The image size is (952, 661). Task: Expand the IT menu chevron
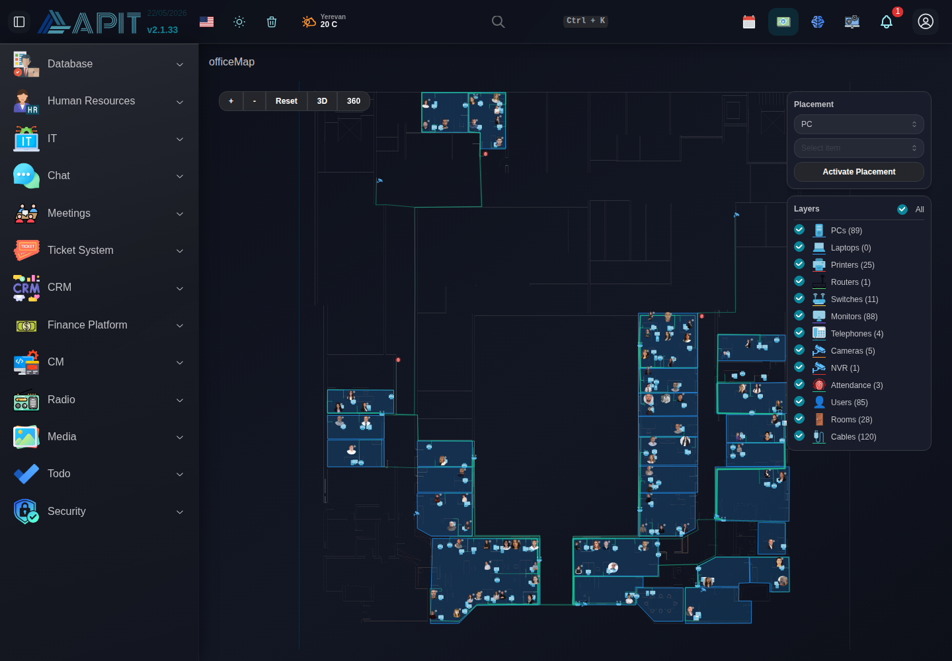pos(180,139)
